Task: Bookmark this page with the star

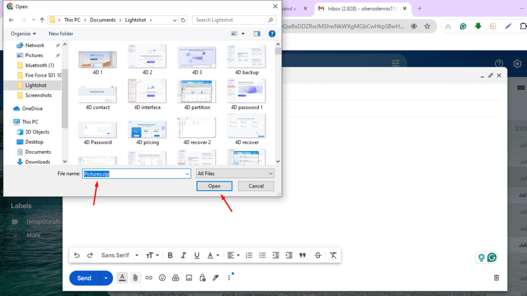Action: 427,26
